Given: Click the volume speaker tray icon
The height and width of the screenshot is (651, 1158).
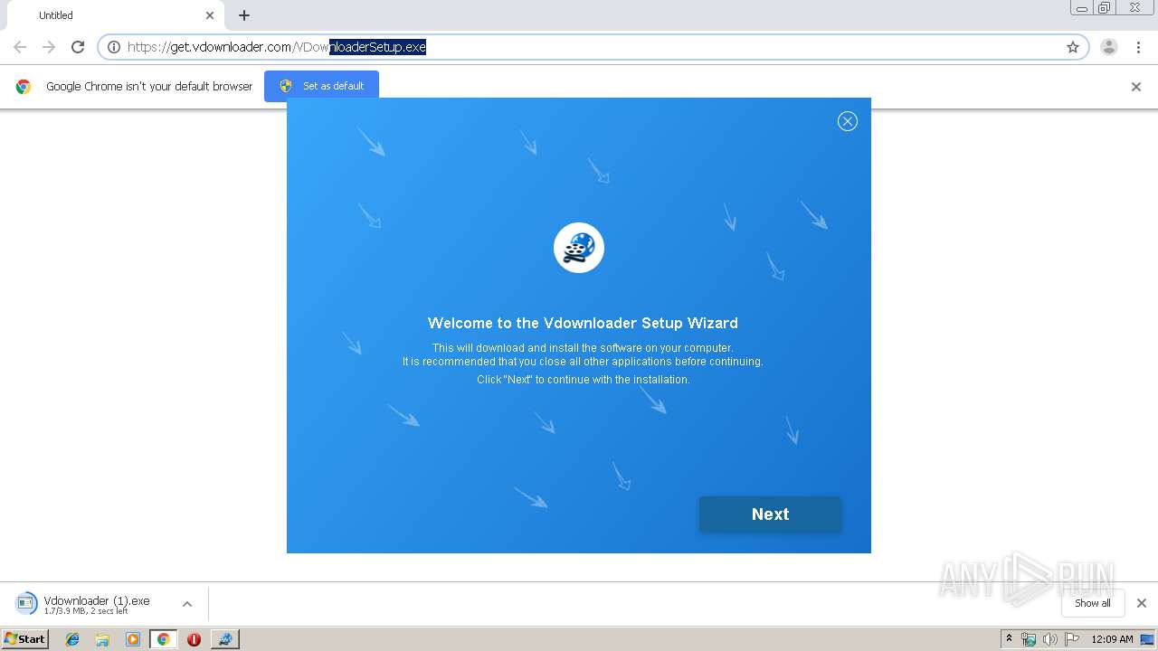Looking at the screenshot, I should [x=1050, y=639].
